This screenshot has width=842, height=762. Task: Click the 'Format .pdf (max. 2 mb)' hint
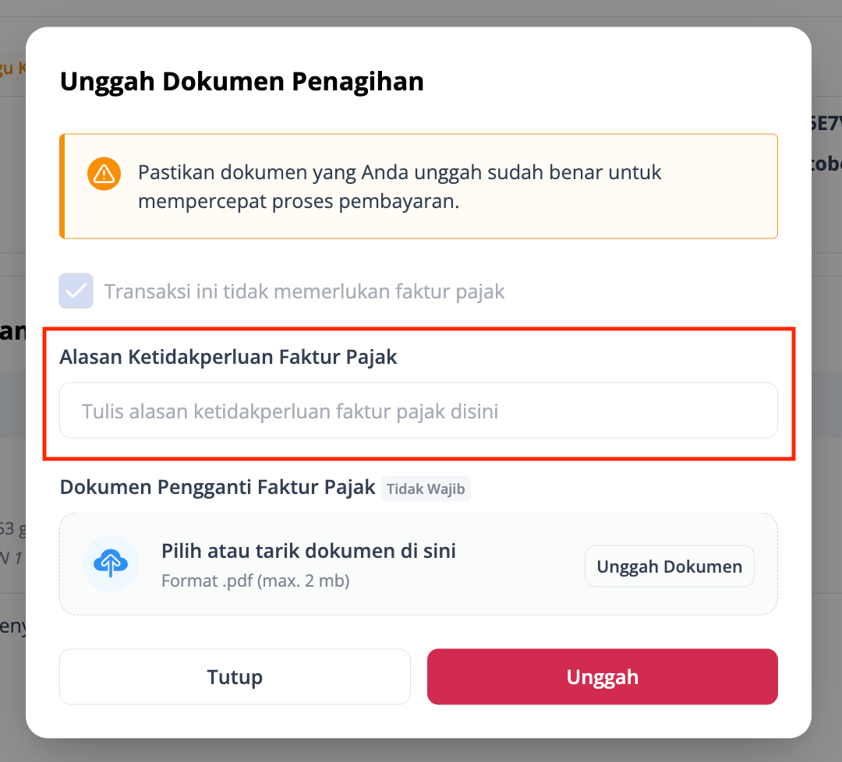256,580
